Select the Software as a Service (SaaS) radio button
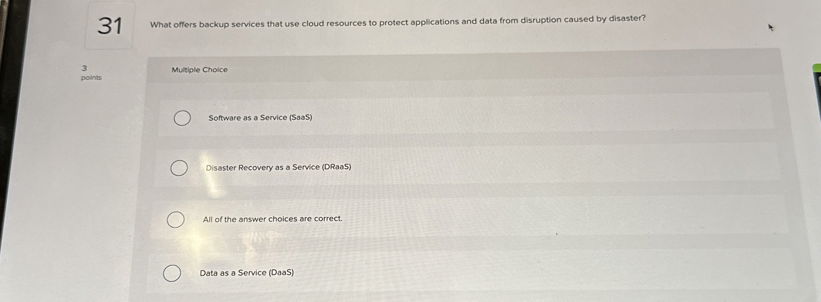 coord(182,117)
